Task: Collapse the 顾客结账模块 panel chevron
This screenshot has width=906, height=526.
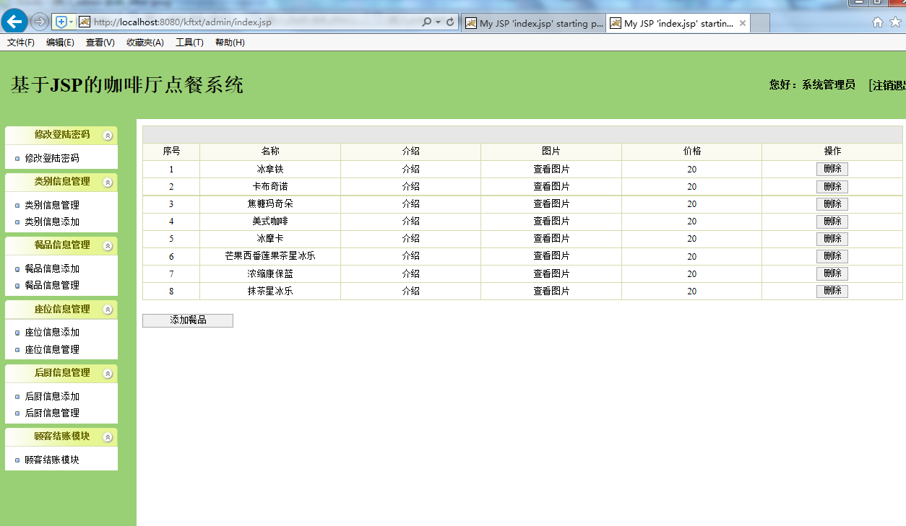Action: (x=108, y=437)
